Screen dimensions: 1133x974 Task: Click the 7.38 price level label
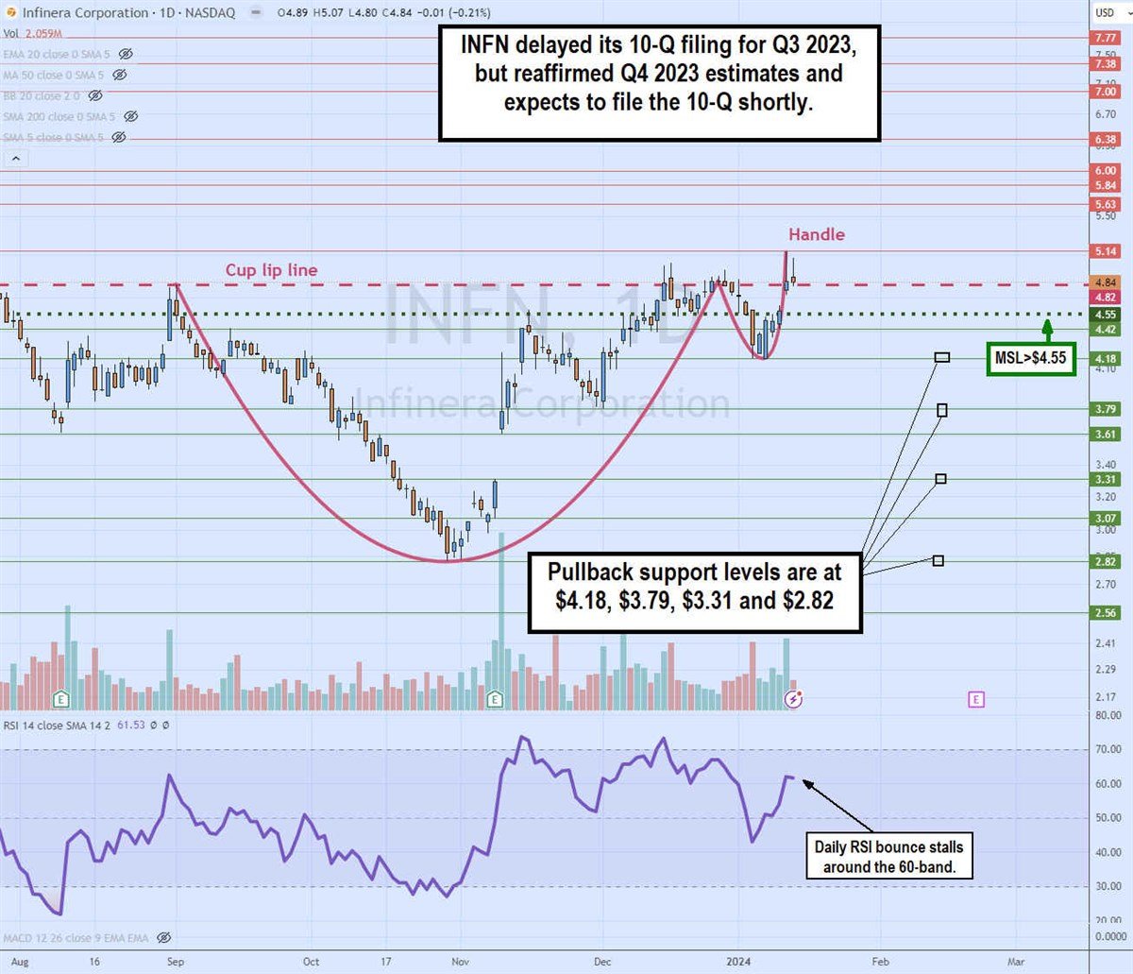[1105, 64]
